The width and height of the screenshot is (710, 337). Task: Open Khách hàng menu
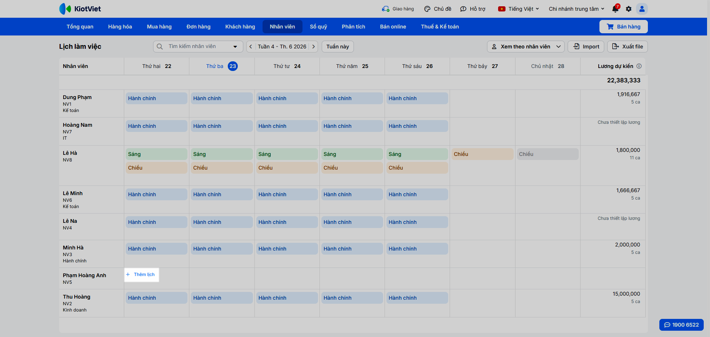pos(240,27)
